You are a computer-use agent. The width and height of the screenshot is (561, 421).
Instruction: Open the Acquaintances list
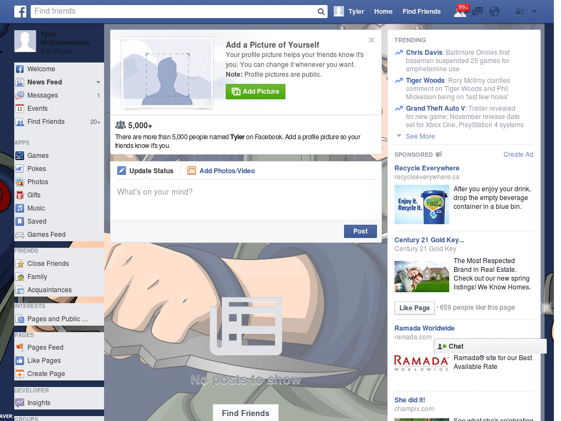click(x=59, y=290)
